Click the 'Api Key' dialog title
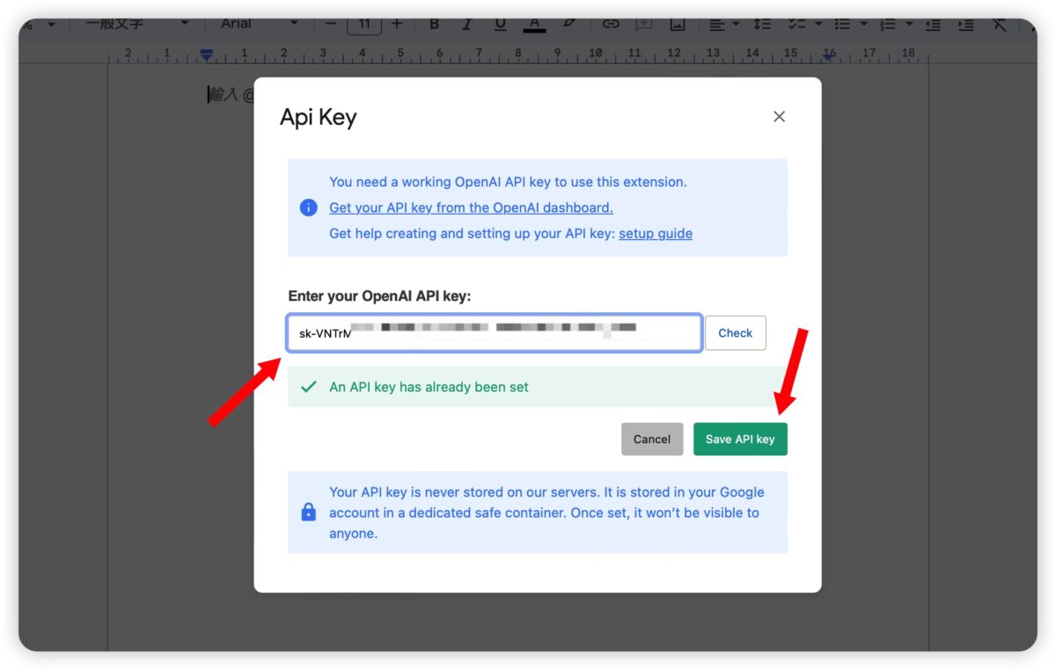This screenshot has width=1056, height=670. (x=319, y=118)
